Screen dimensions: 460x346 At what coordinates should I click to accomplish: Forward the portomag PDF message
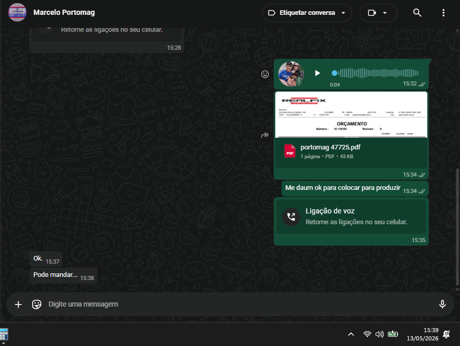click(x=265, y=135)
